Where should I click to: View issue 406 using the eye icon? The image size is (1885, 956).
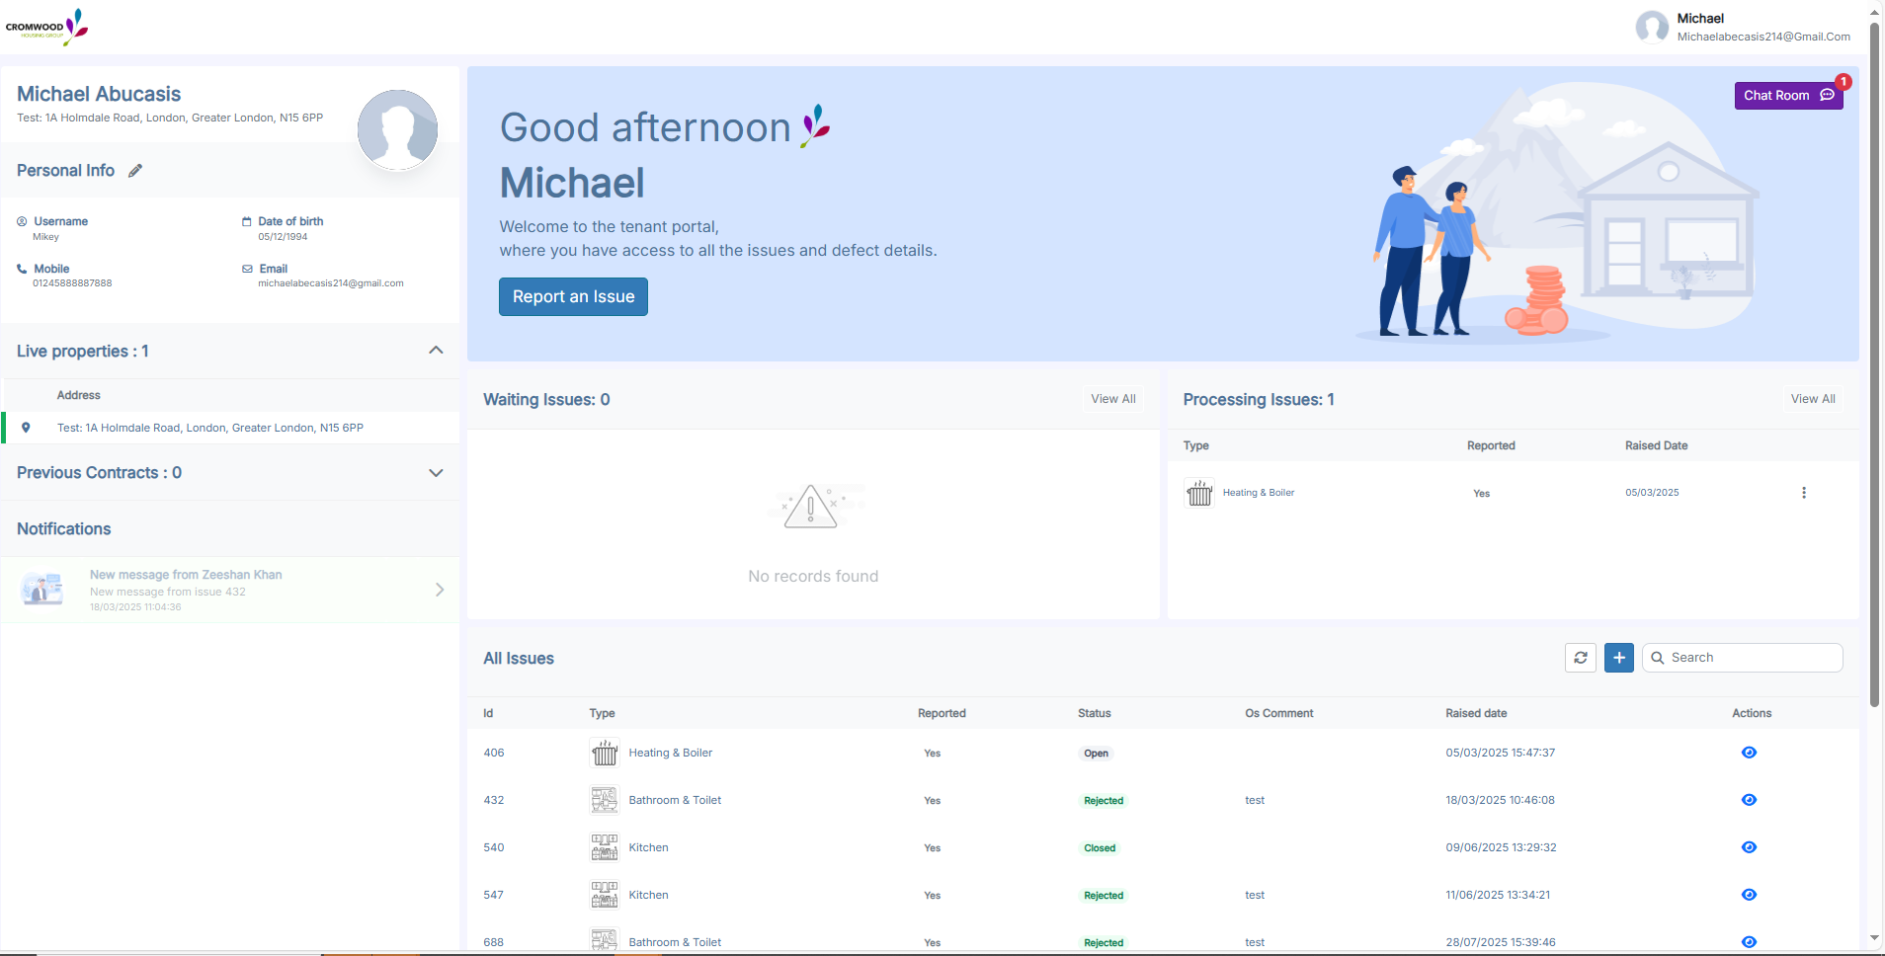[x=1749, y=753]
